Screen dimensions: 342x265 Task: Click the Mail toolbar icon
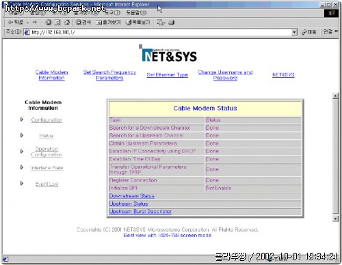tap(161, 23)
